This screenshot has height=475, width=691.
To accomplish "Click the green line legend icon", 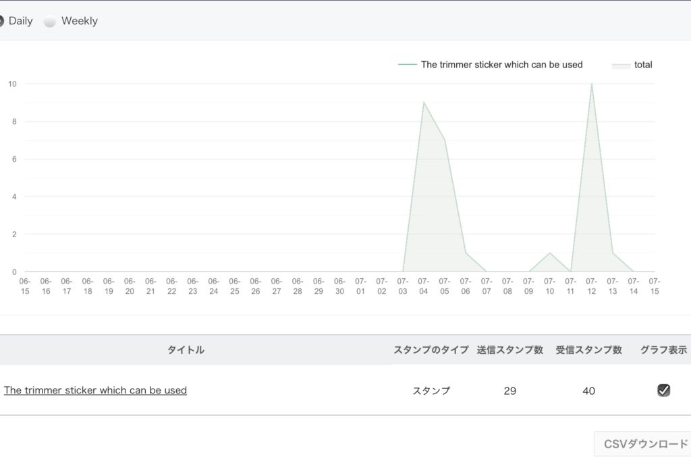I will coord(408,65).
